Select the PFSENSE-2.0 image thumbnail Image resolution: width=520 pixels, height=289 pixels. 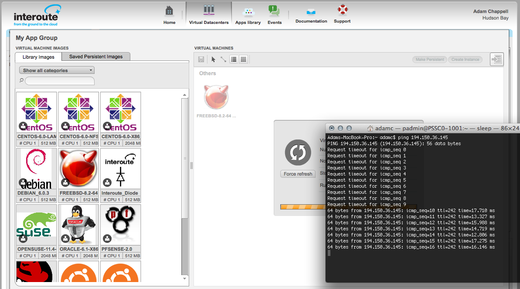click(x=120, y=226)
